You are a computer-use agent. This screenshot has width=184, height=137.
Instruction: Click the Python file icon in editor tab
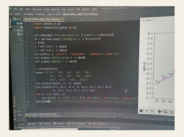pyautogui.click(x=26, y=19)
